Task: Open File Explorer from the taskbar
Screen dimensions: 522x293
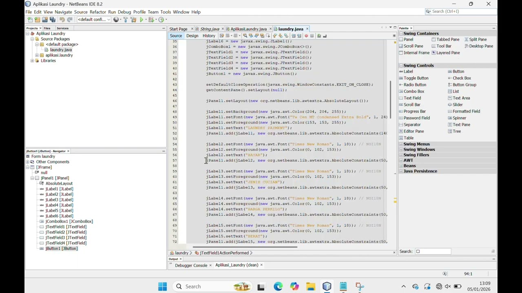Action: coord(310,286)
